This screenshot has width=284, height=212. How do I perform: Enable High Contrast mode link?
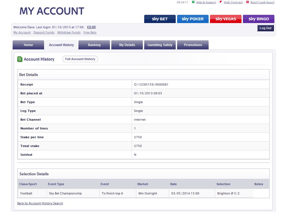(233, 2)
